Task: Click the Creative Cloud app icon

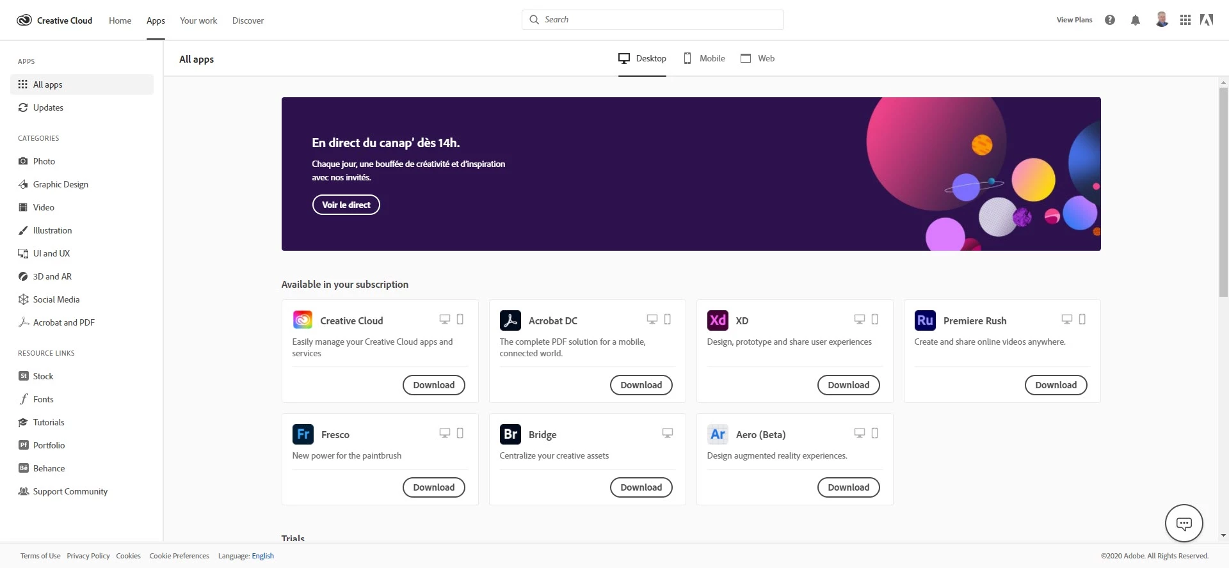Action: [x=303, y=320]
